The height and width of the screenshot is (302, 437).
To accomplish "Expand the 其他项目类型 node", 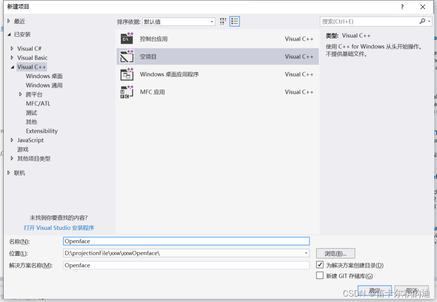I will point(12,158).
